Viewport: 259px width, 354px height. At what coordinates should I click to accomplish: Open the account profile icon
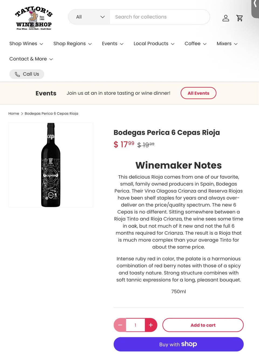pos(226,18)
